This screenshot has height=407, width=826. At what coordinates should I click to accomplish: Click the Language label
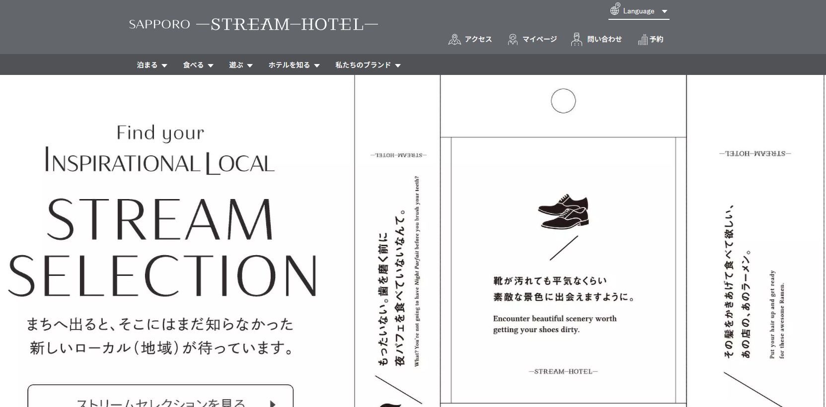tap(639, 11)
